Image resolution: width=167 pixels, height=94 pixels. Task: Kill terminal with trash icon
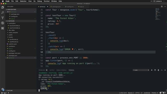pyautogui.click(x=158, y=70)
